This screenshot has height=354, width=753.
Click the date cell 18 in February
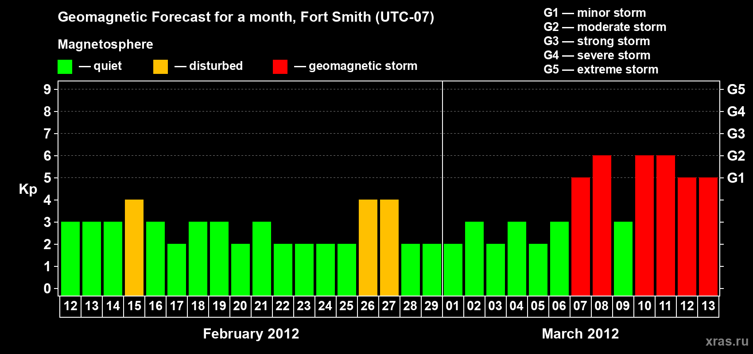[198, 306]
